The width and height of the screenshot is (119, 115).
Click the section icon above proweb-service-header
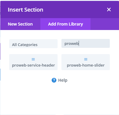click(33, 59)
